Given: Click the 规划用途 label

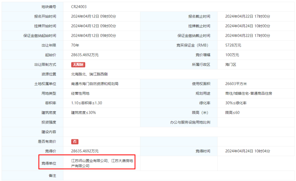Looking at the screenshot, I should (203, 94).
